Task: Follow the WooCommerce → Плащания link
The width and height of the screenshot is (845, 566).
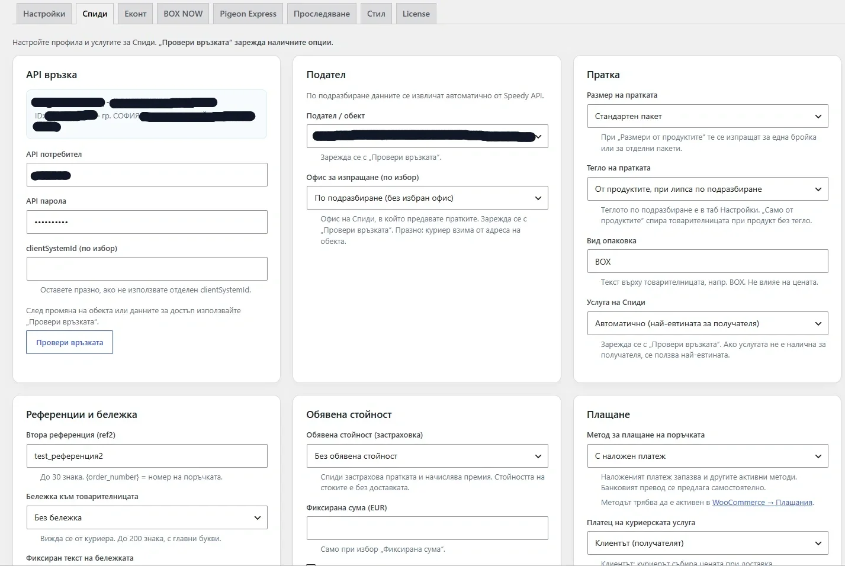Action: 763,503
